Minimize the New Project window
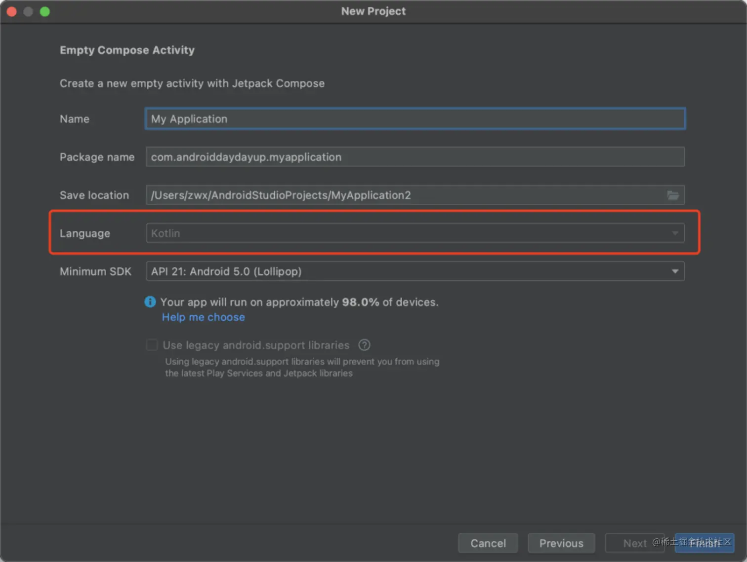Viewport: 747px width, 562px height. coord(28,11)
